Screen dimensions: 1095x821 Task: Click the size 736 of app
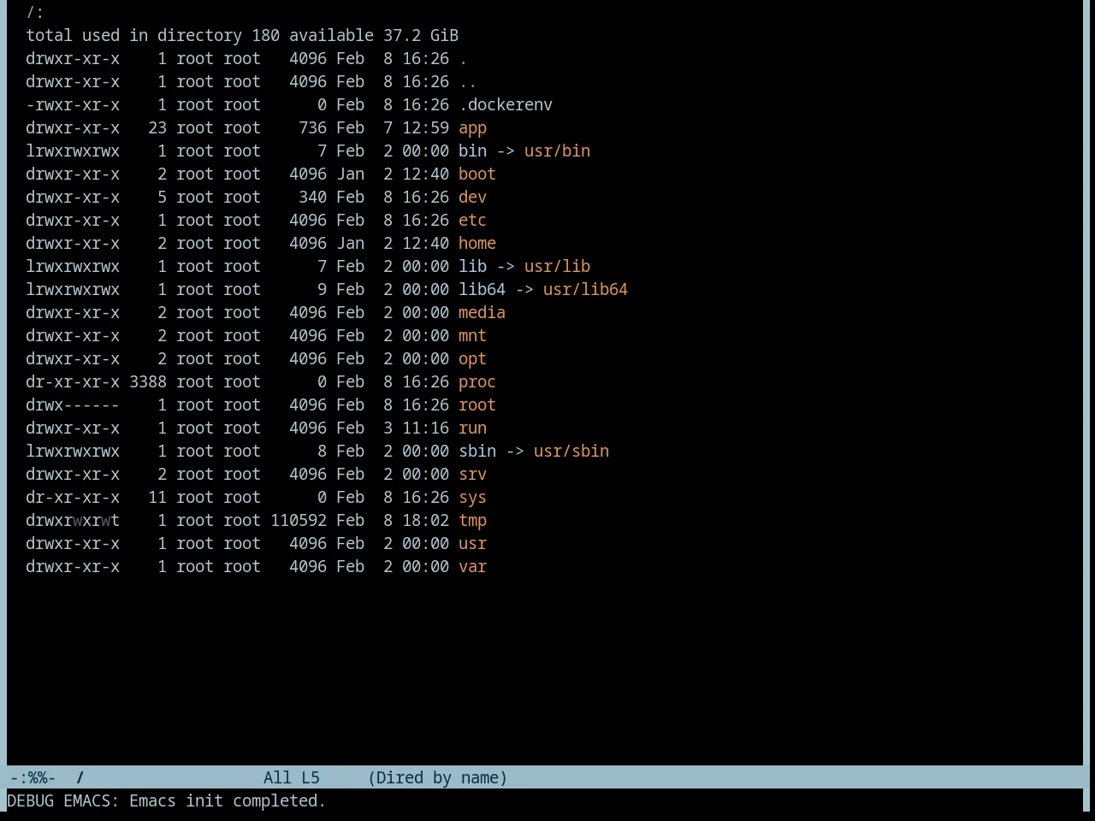point(312,128)
